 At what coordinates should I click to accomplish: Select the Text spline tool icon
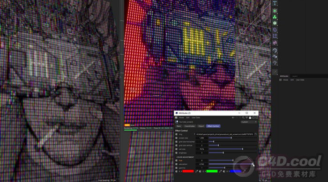click(275, 3)
